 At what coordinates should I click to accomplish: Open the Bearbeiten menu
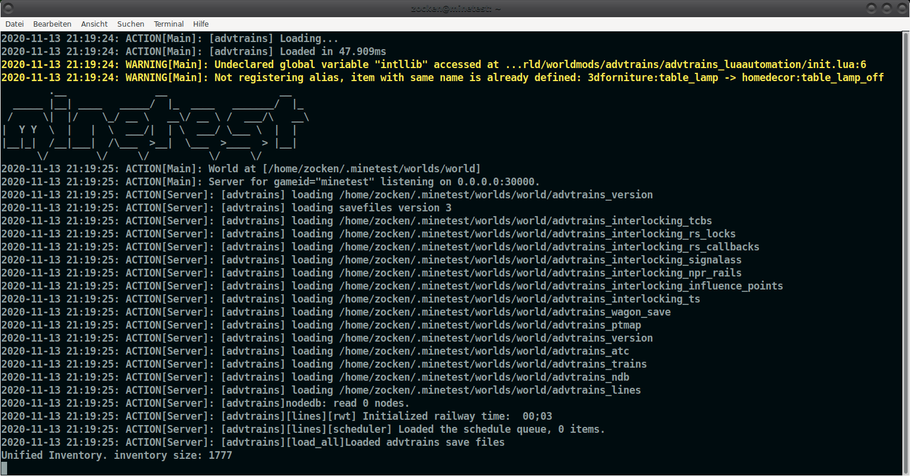tap(52, 24)
